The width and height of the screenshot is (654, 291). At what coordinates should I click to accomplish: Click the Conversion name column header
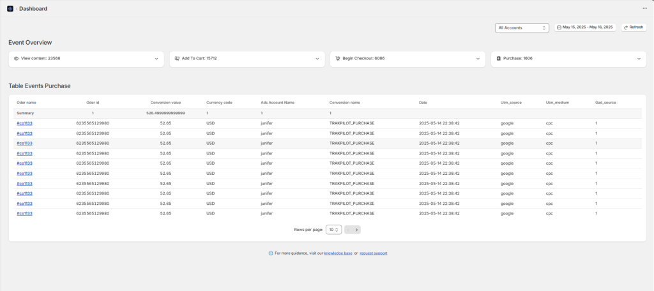[x=344, y=103]
